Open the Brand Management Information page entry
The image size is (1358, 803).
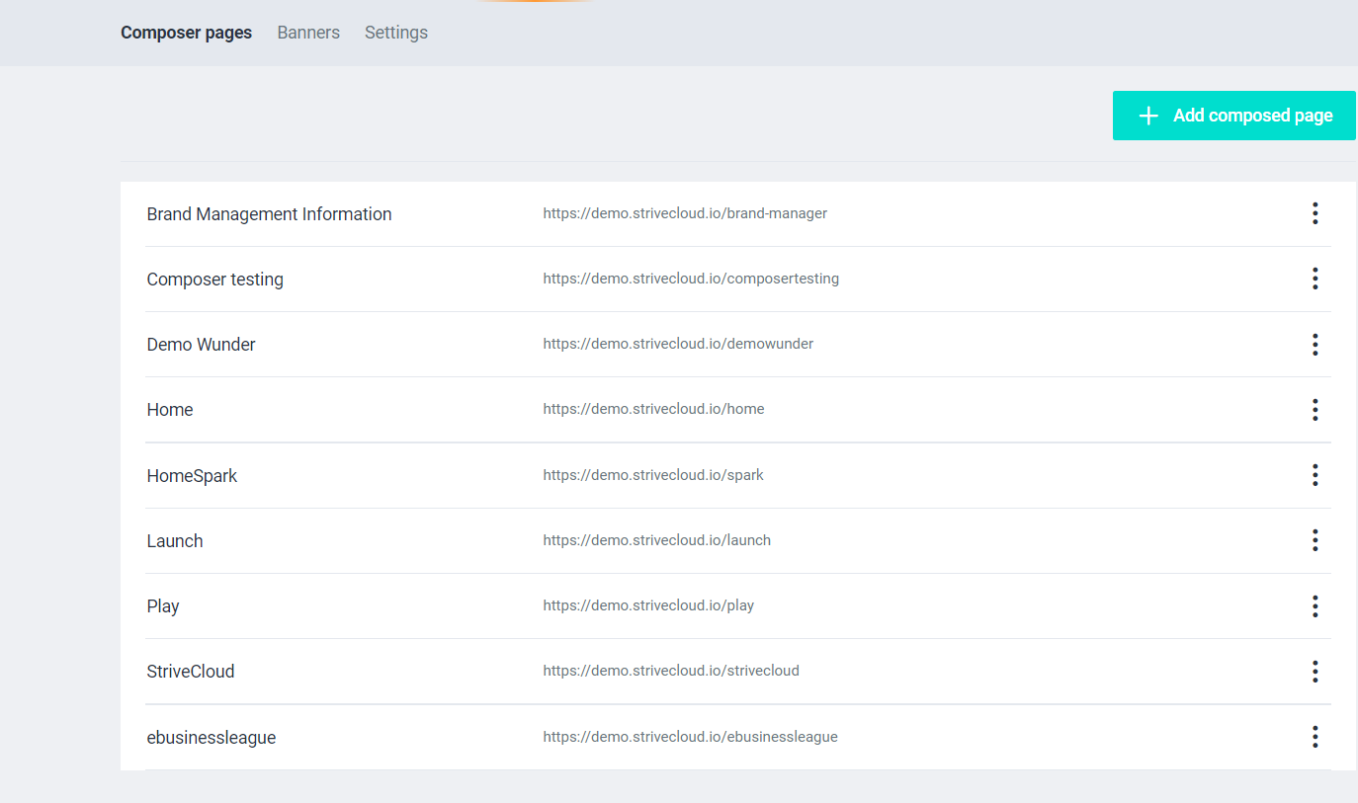(269, 213)
